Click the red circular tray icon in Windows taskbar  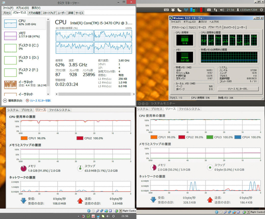(x=93, y=216)
